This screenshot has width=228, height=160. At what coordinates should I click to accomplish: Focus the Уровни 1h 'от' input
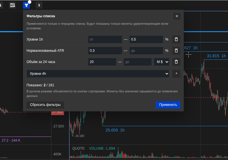(x=105, y=39)
